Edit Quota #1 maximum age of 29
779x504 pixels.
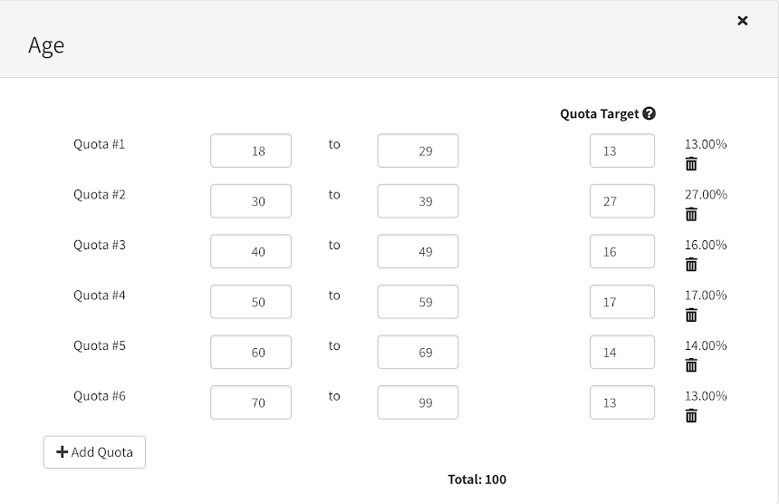(x=418, y=150)
